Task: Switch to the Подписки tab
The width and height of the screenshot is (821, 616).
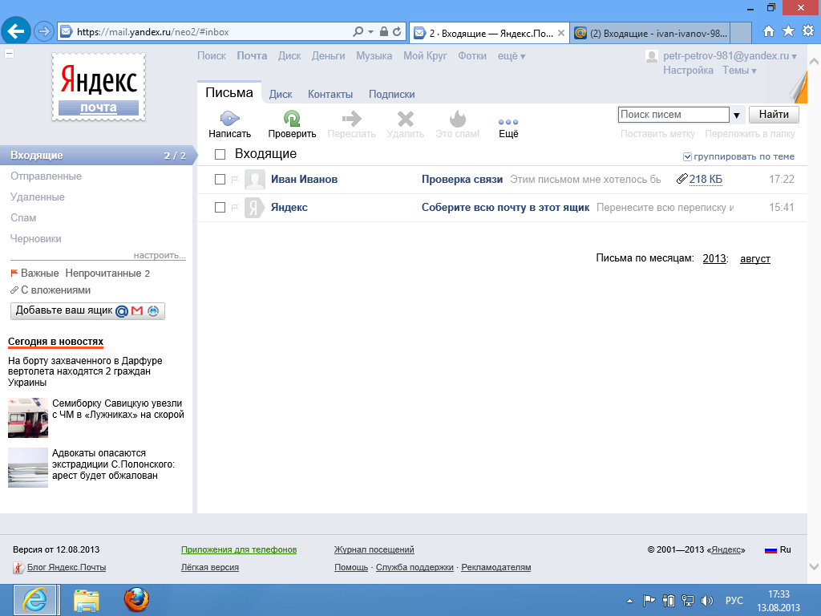Action: (x=391, y=95)
